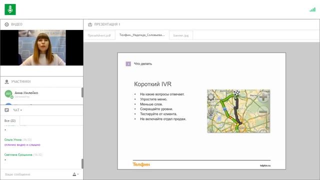
Task: Click the Участники participants header icon
Action: (6, 81)
